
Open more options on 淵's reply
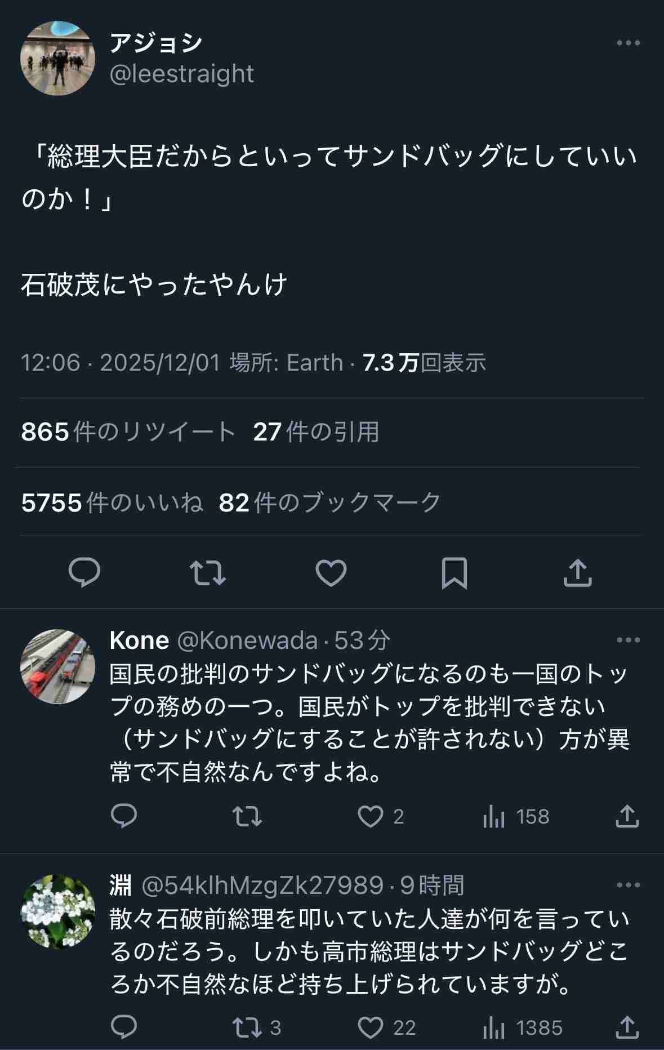(x=628, y=885)
